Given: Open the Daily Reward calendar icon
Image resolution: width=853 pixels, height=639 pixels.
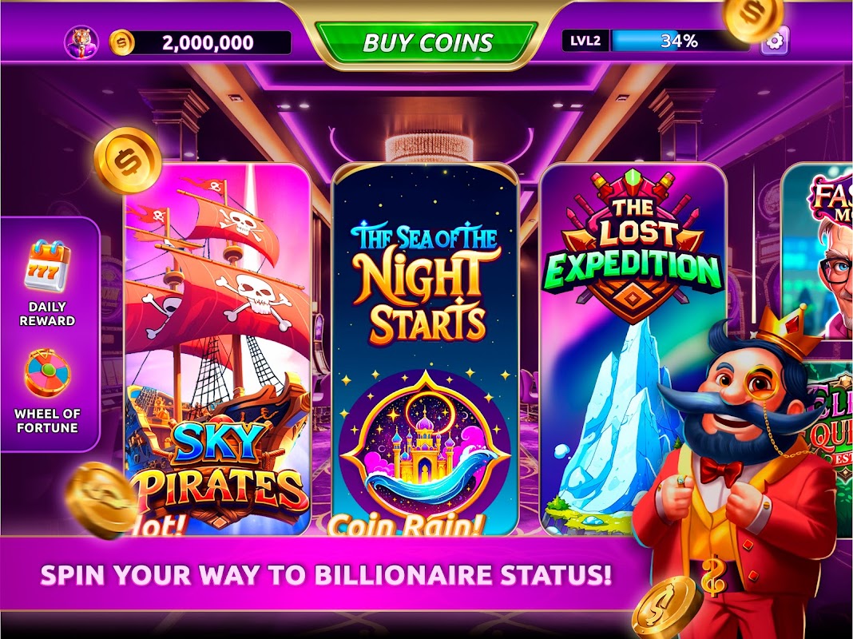Looking at the screenshot, I should point(47,265).
